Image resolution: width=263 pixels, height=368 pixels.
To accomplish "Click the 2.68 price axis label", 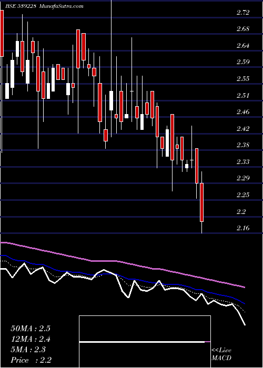I will click(243, 29).
